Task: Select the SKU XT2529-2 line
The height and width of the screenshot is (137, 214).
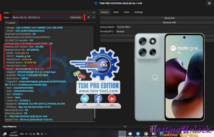Action: [14, 94]
